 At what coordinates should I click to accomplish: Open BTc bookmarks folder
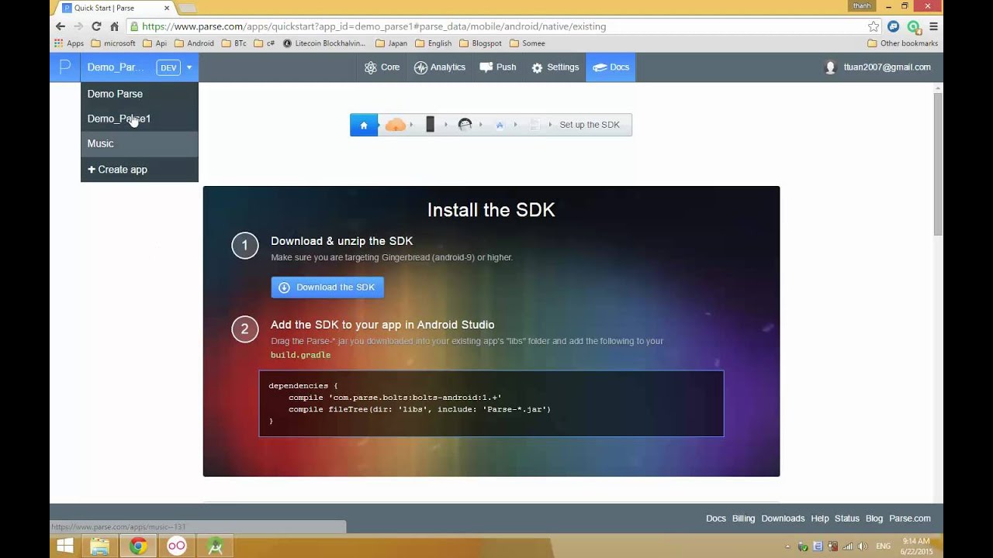[x=234, y=43]
